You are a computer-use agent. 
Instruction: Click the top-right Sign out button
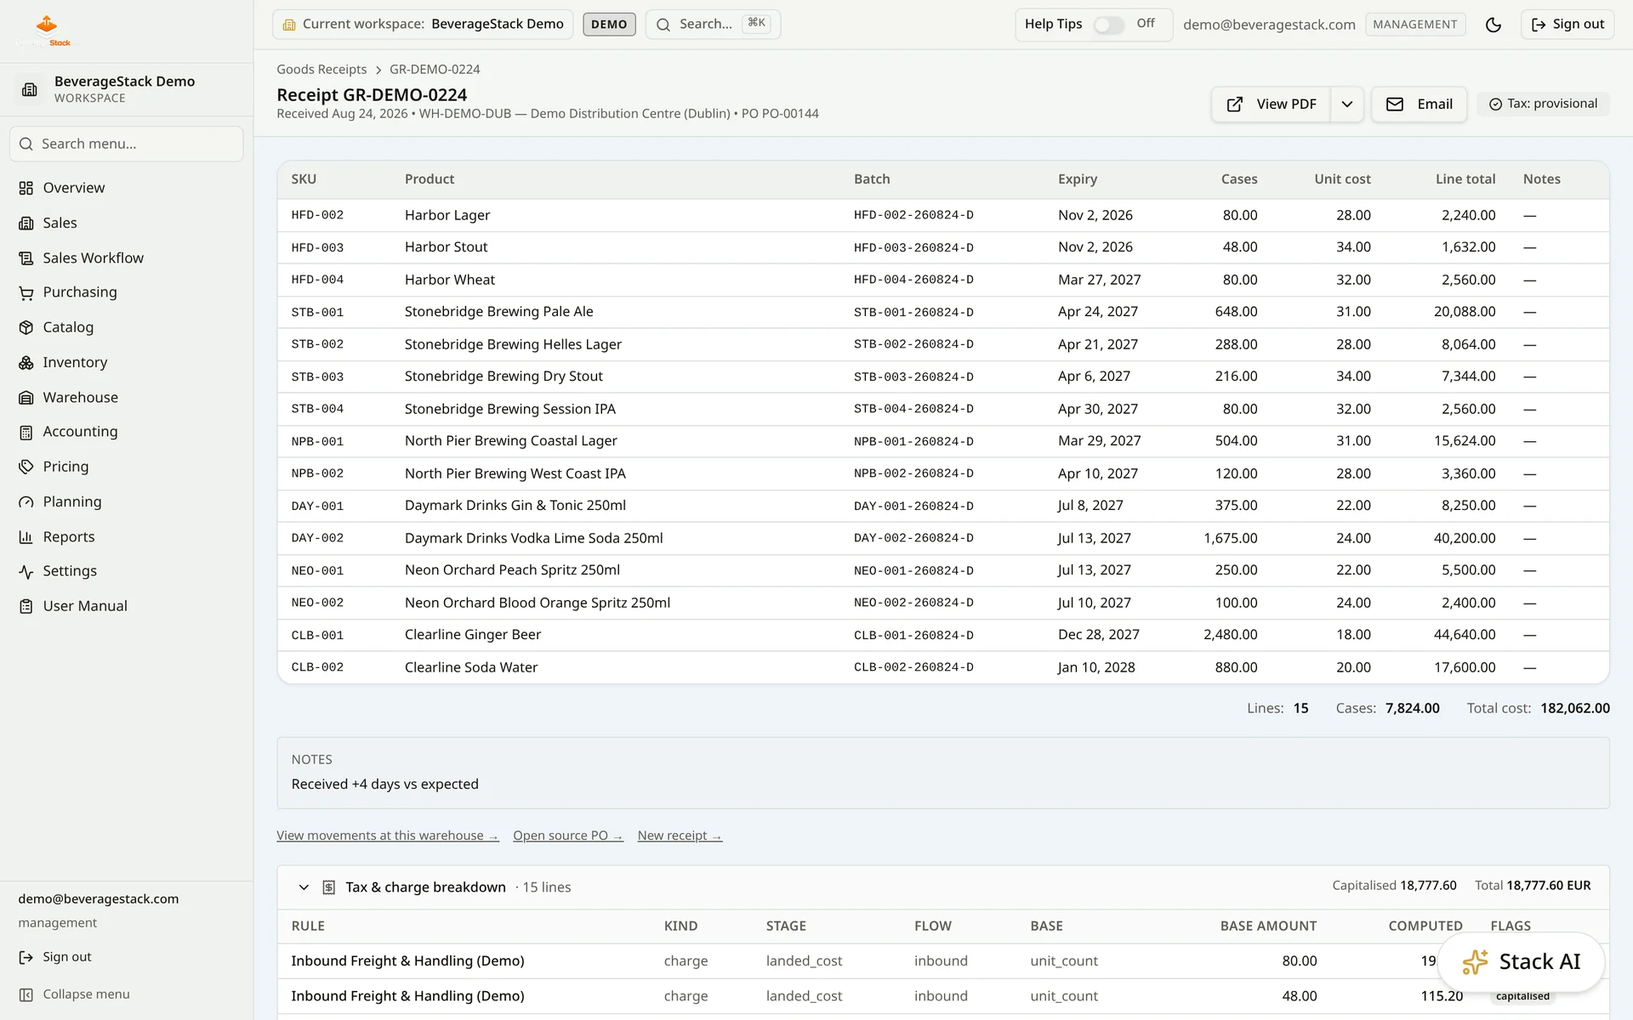coord(1567,25)
